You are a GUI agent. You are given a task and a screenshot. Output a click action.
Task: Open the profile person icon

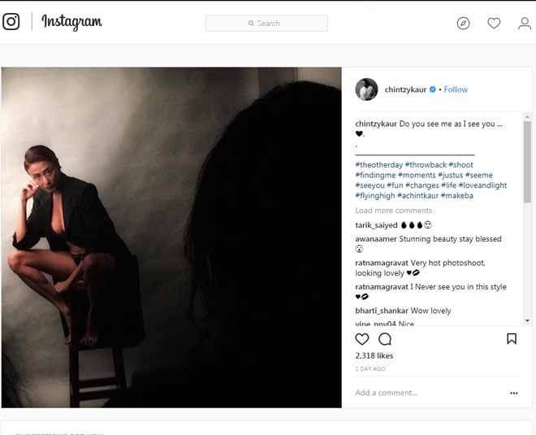pyautogui.click(x=525, y=24)
